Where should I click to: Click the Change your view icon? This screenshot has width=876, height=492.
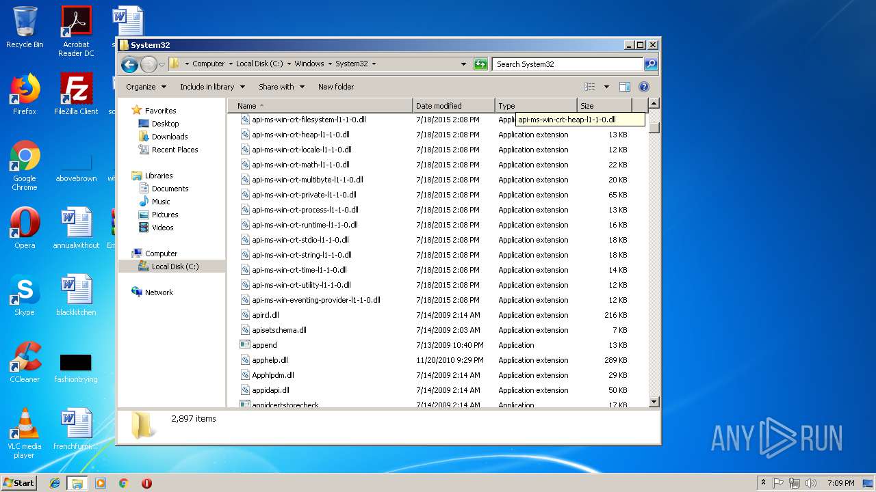coord(589,87)
